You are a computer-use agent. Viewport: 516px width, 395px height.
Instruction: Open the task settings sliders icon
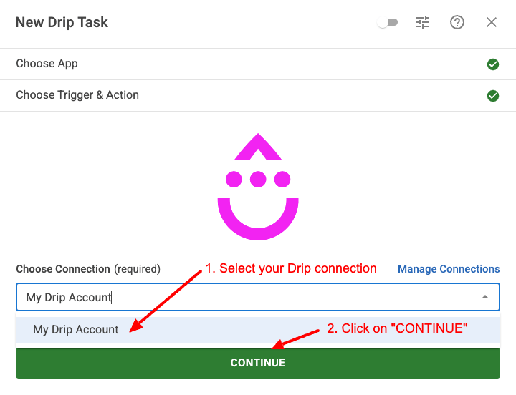pos(423,22)
